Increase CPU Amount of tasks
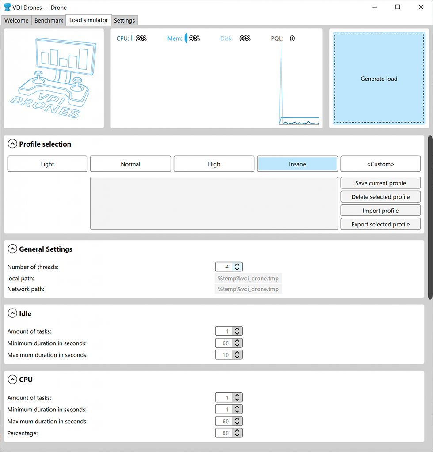Viewport: 433px width, 452px height. click(x=237, y=395)
